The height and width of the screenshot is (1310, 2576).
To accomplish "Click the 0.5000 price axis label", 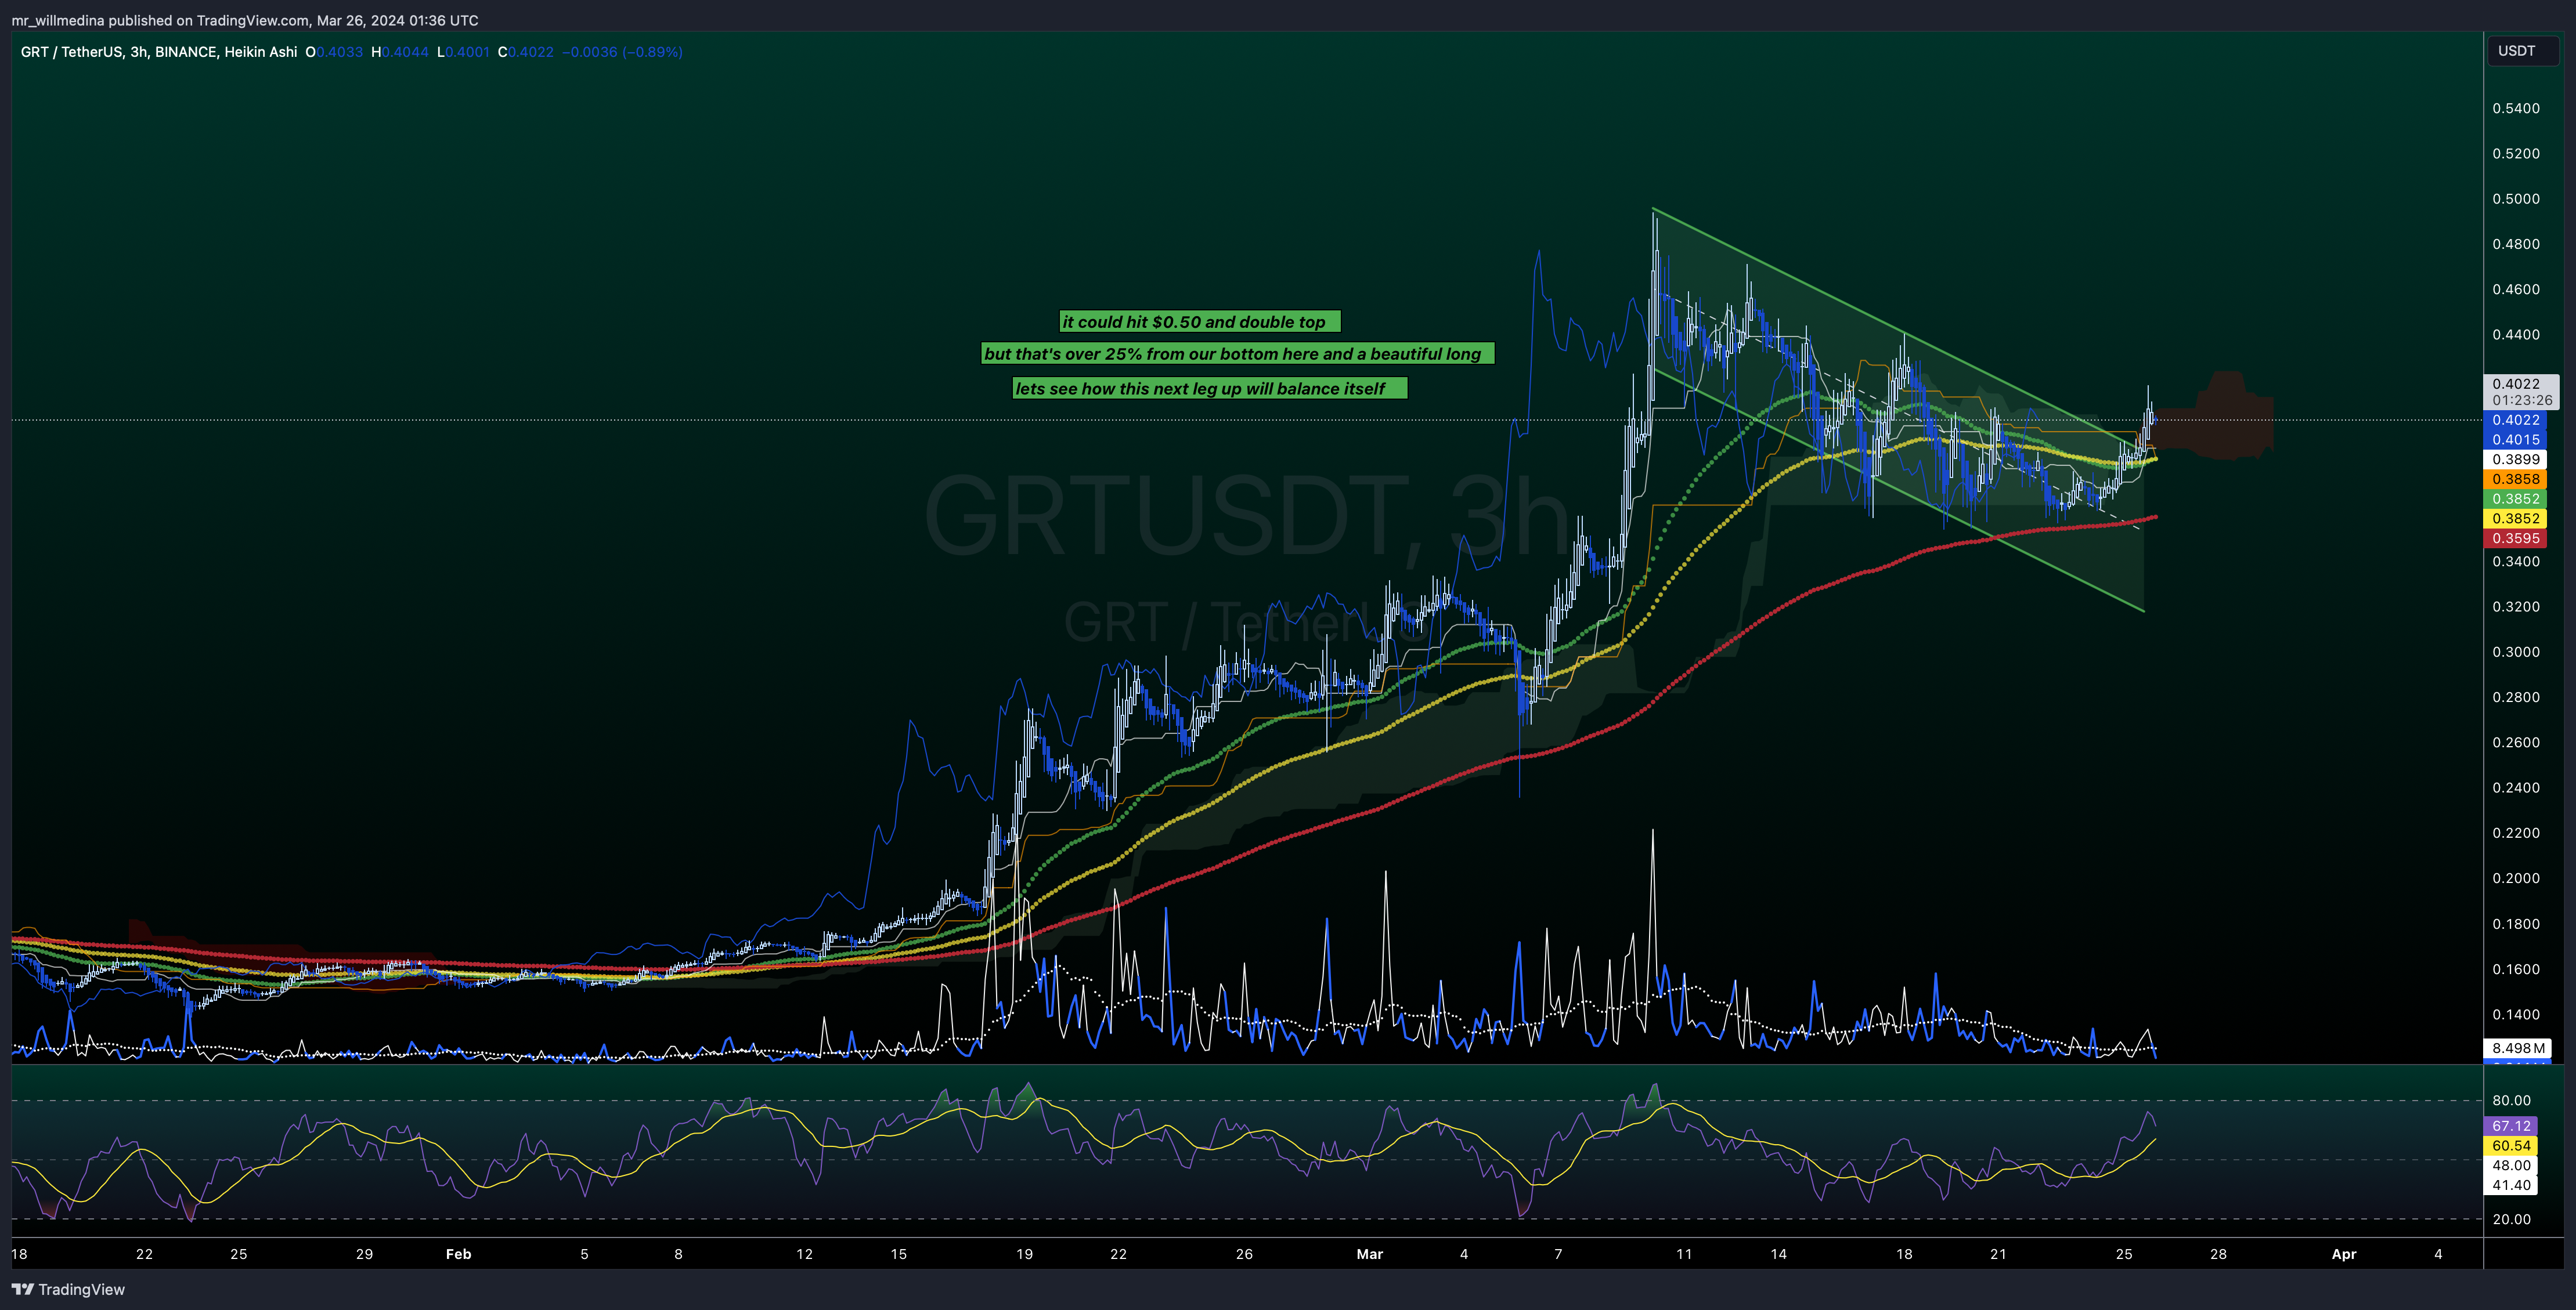I will [2515, 199].
